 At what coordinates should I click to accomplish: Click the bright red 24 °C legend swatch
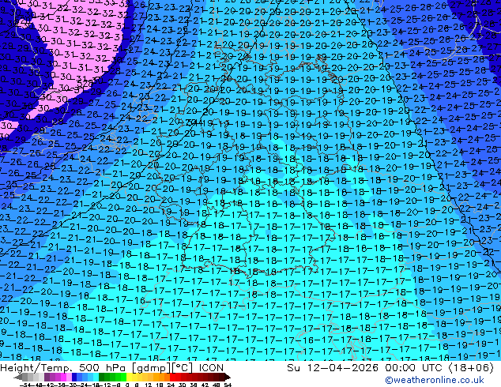click(172, 377)
